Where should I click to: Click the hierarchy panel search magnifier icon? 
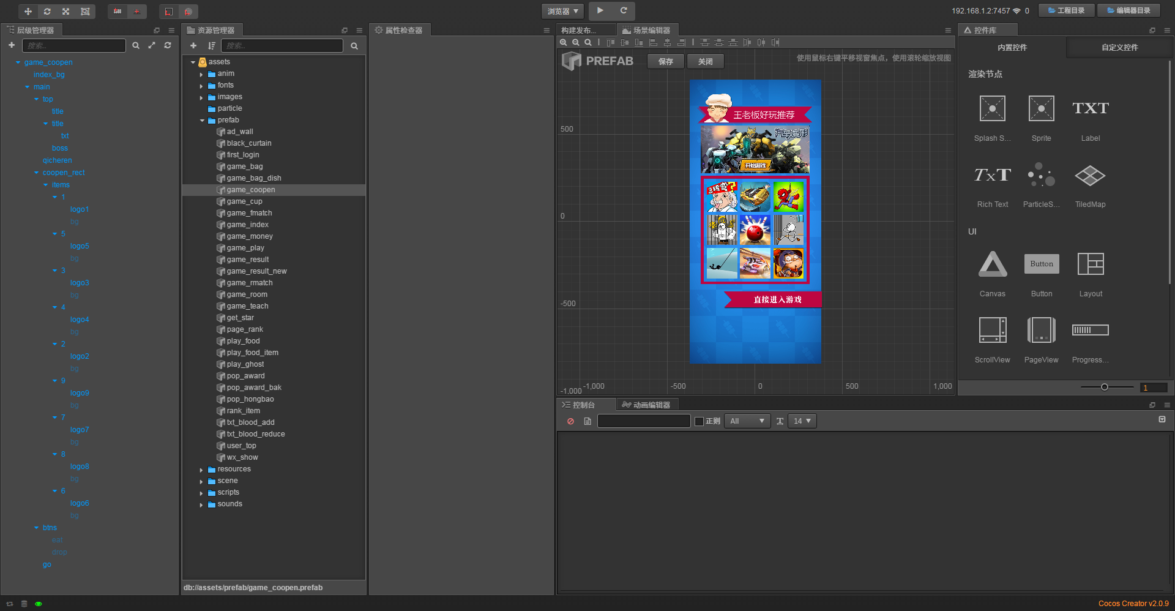coord(136,45)
